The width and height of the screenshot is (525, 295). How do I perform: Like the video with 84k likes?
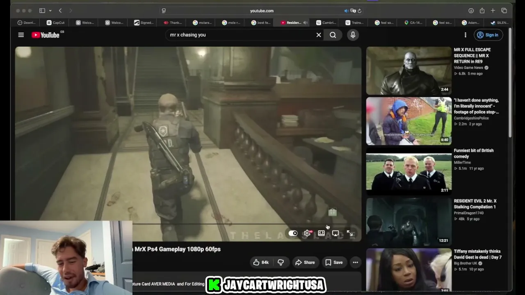coord(261,262)
